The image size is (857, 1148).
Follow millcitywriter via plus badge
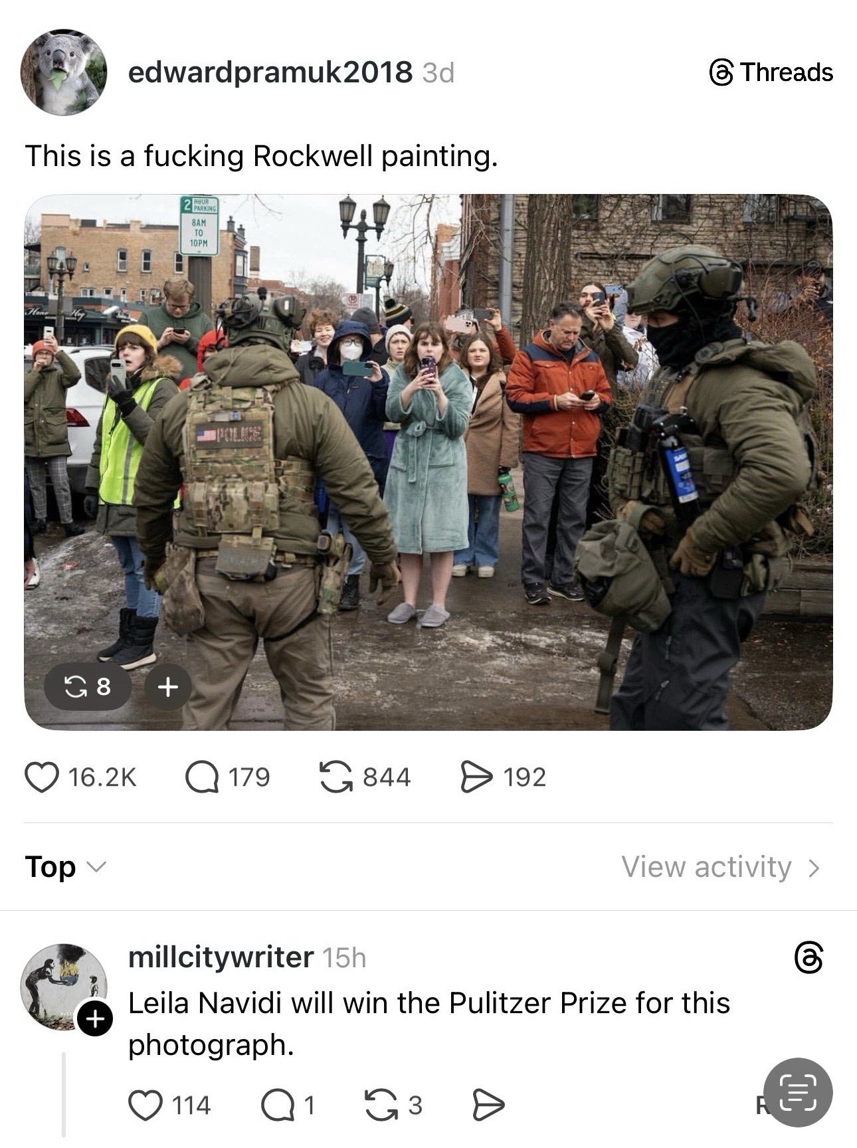click(95, 1018)
